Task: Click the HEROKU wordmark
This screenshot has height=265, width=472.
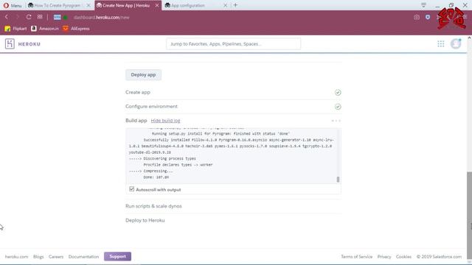Action: pyautogui.click(x=29, y=44)
